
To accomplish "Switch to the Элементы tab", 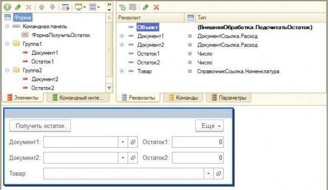I will [x=23, y=98].
